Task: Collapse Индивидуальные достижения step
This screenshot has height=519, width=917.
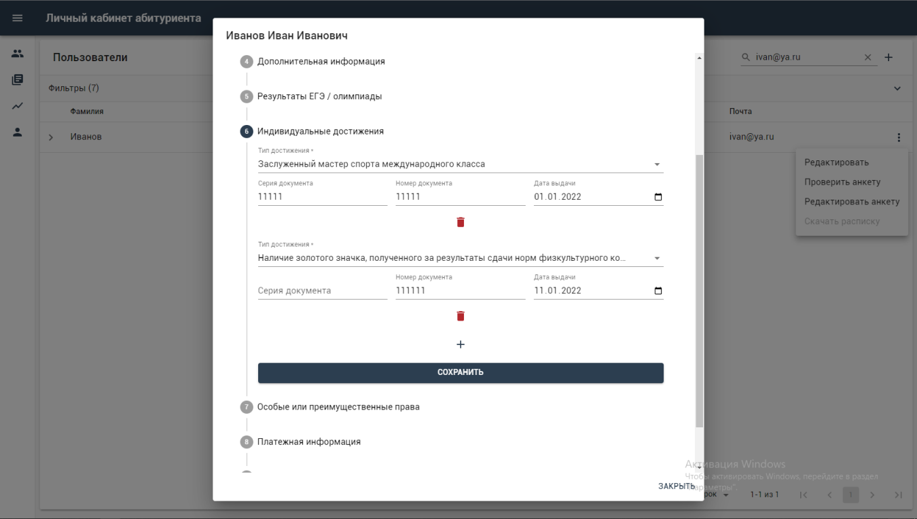Action: coord(320,131)
